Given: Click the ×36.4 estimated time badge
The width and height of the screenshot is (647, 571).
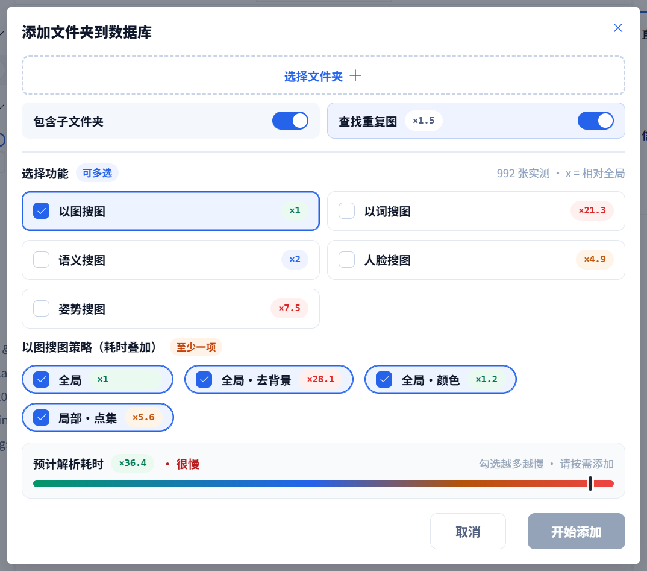Looking at the screenshot, I should tap(133, 463).
